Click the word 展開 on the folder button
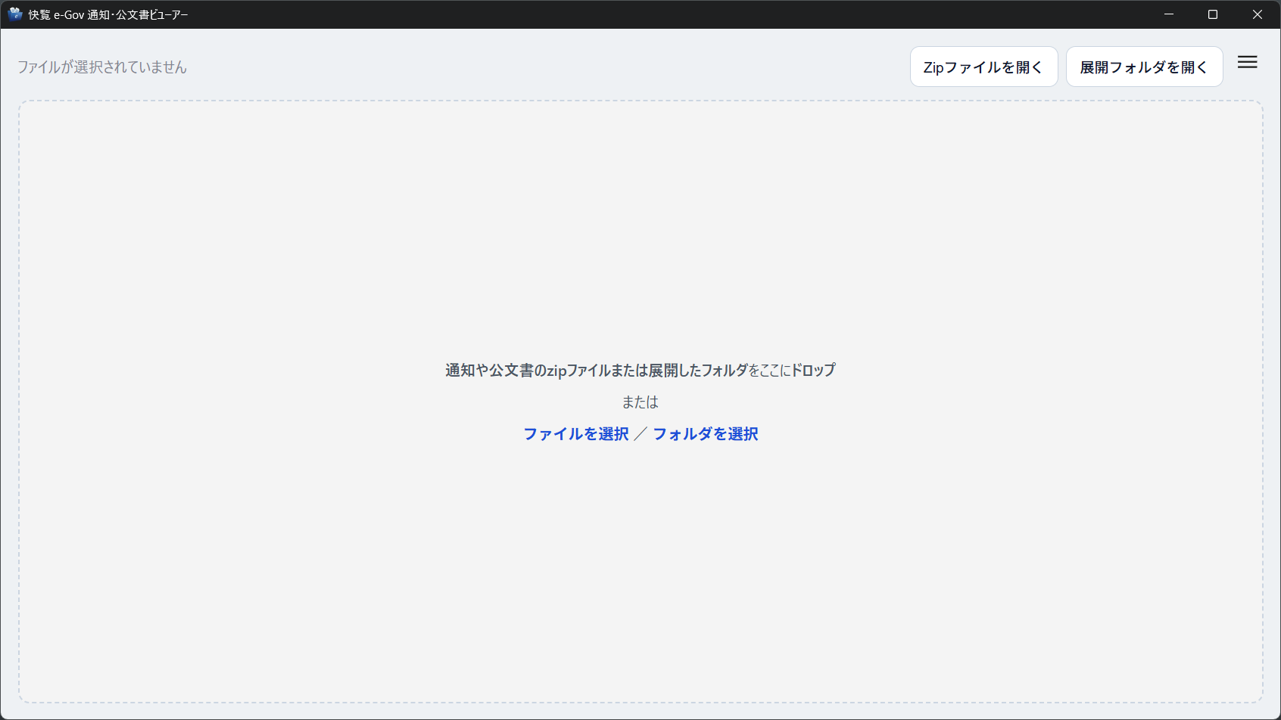The image size is (1281, 720). click(x=1094, y=68)
